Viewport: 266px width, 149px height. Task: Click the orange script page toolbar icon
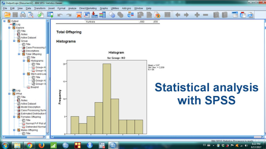(157, 15)
